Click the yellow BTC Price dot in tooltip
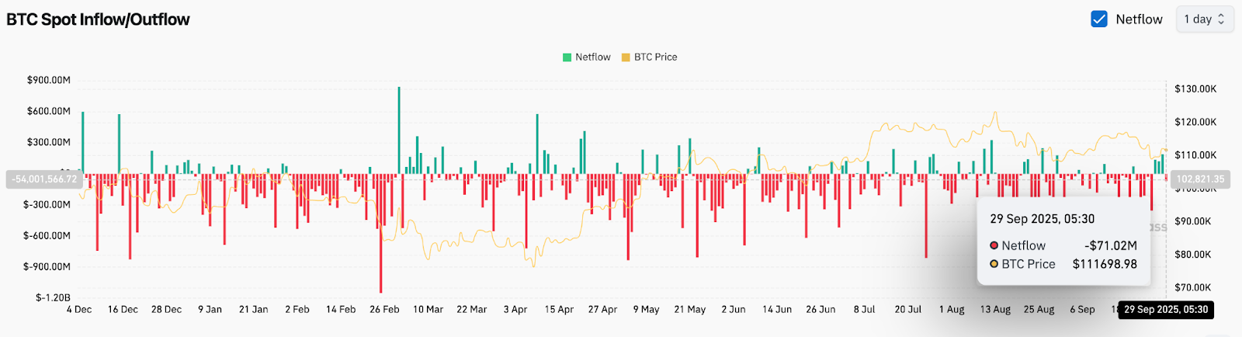 click(x=994, y=264)
